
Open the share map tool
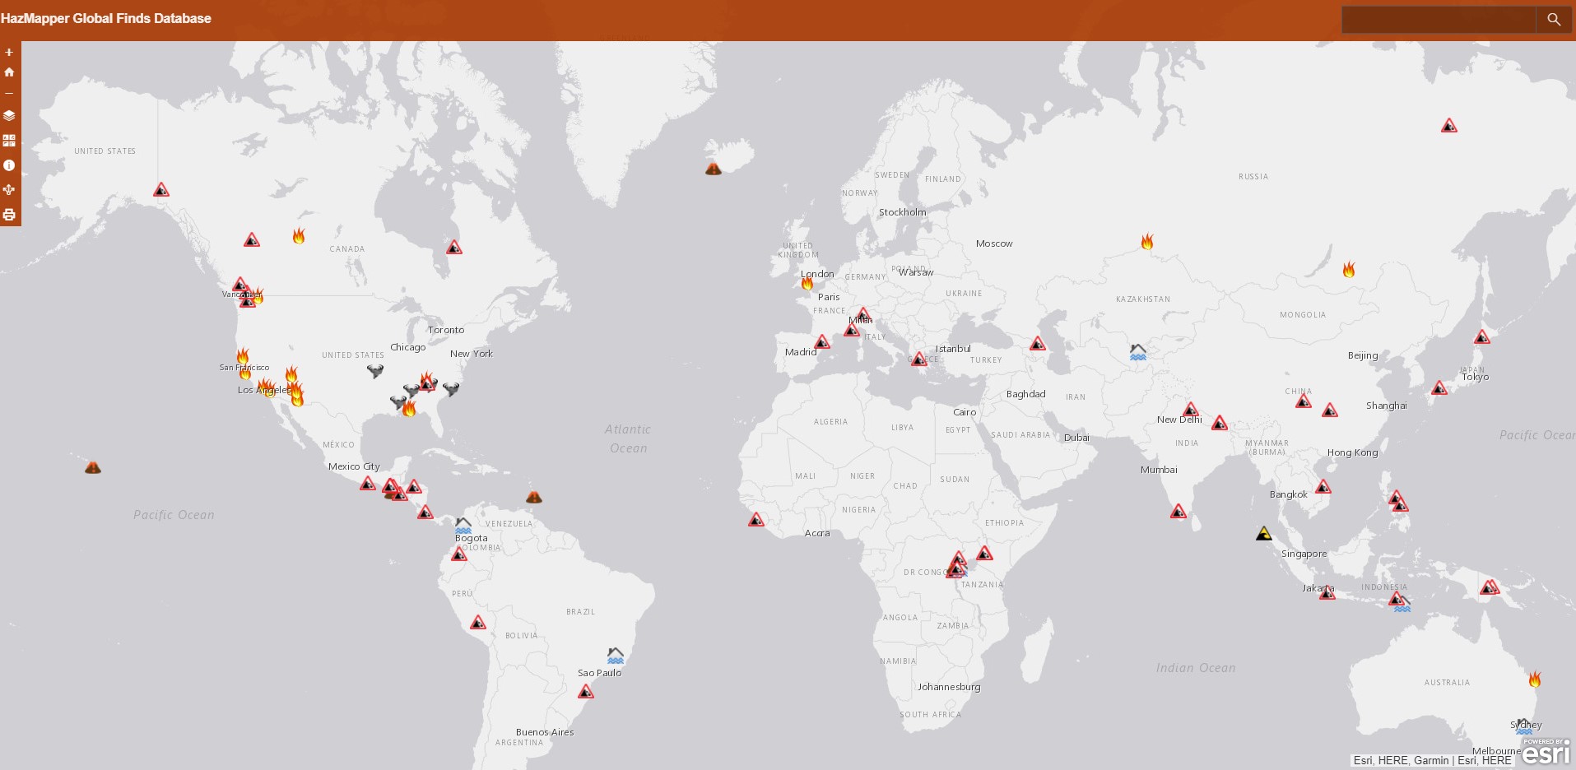tap(9, 190)
